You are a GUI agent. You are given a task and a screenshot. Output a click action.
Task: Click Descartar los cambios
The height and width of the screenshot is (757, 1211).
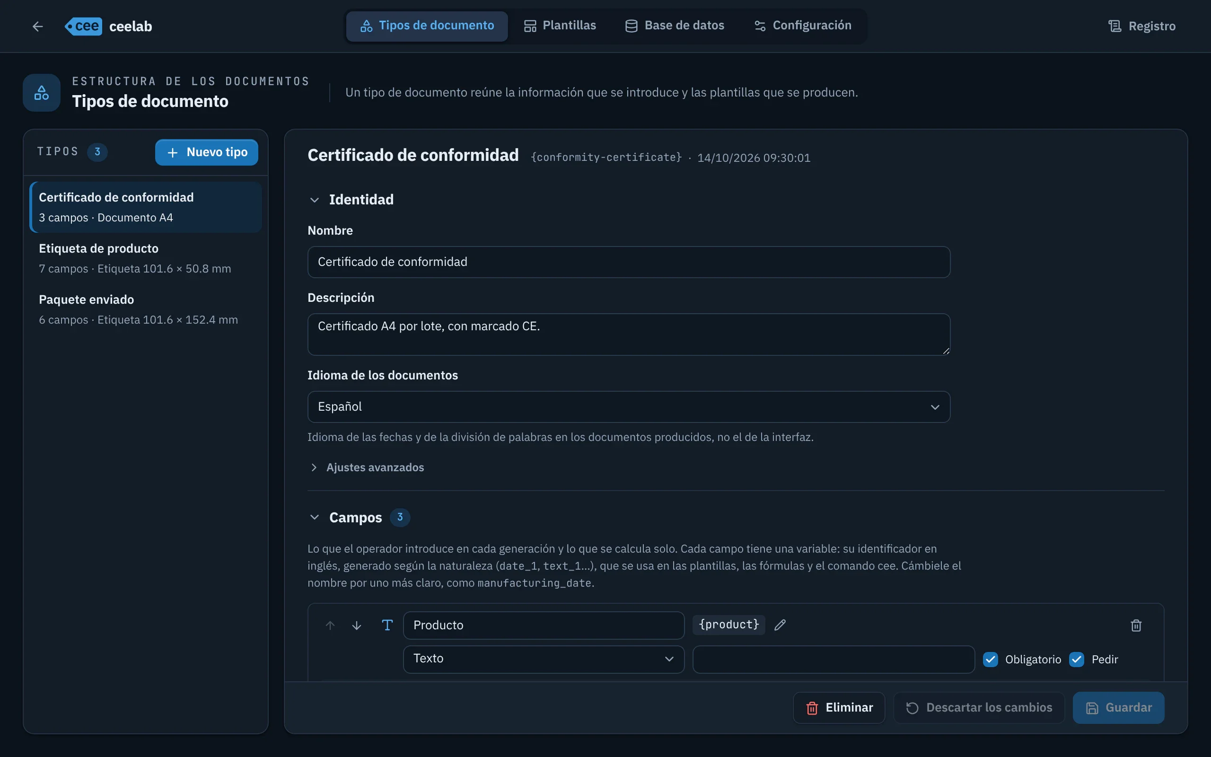(x=979, y=707)
